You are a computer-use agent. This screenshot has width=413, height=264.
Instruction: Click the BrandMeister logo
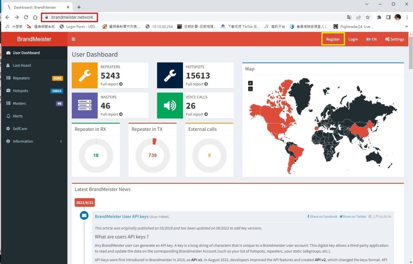[34, 39]
